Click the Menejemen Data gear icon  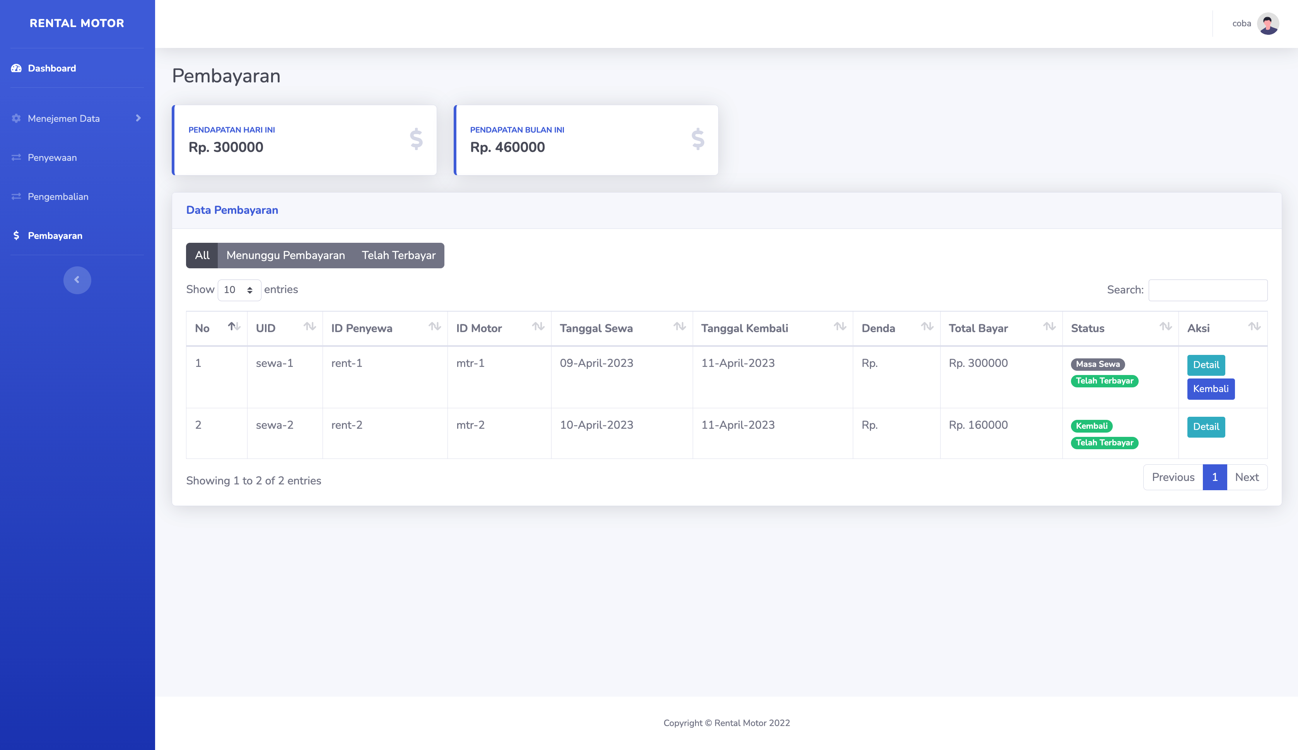click(15, 118)
